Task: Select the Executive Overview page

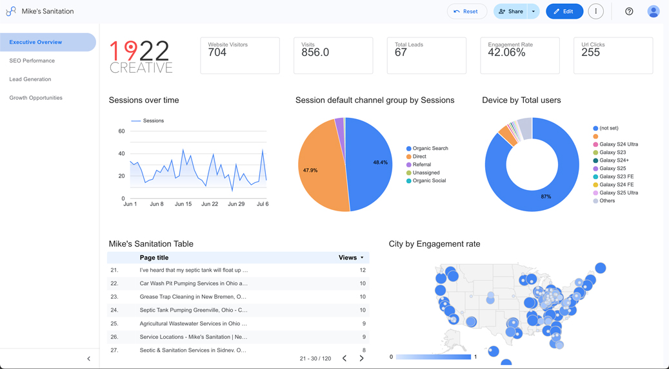Action: pyautogui.click(x=48, y=43)
